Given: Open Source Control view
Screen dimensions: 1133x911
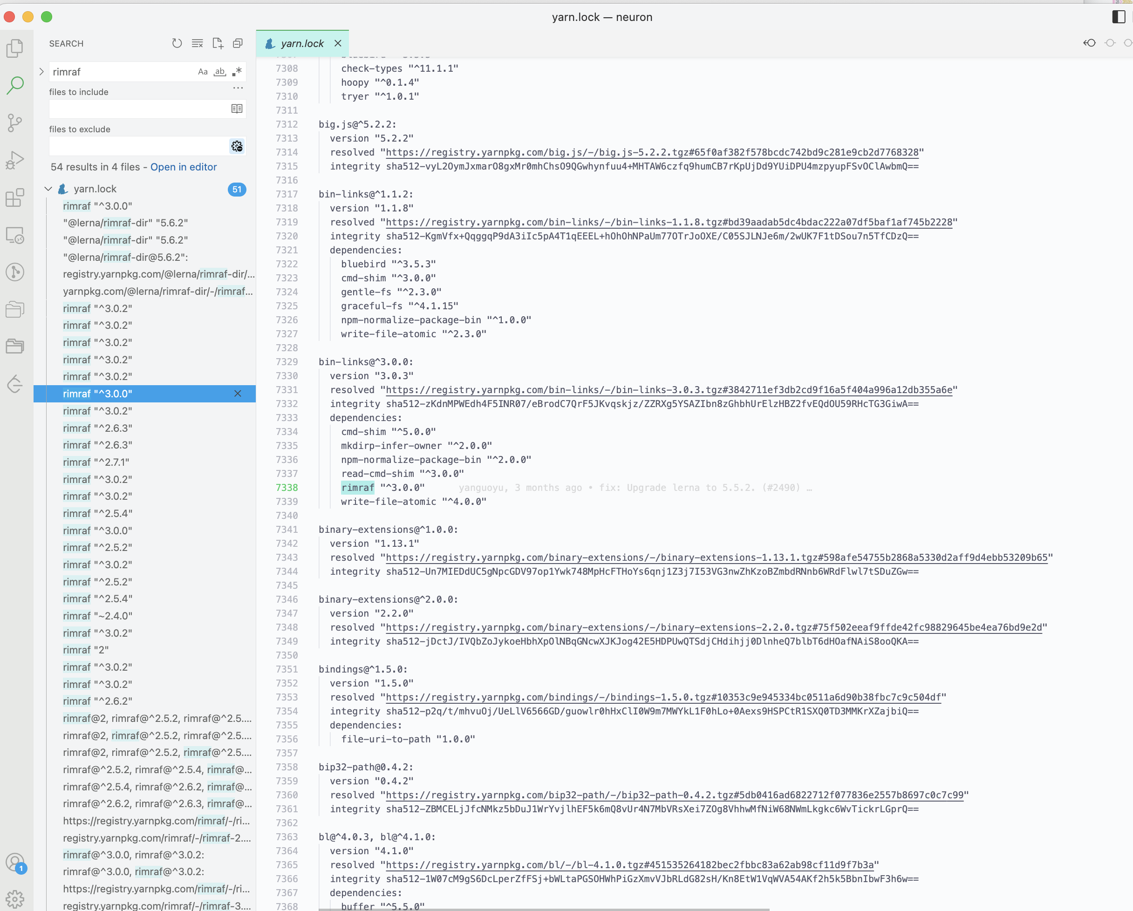Looking at the screenshot, I should click(x=15, y=123).
